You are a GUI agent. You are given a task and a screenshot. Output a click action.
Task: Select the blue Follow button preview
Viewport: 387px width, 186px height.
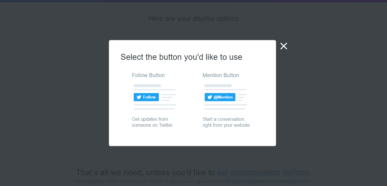[146, 97]
